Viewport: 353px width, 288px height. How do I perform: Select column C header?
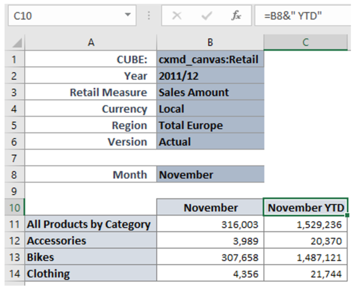306,43
